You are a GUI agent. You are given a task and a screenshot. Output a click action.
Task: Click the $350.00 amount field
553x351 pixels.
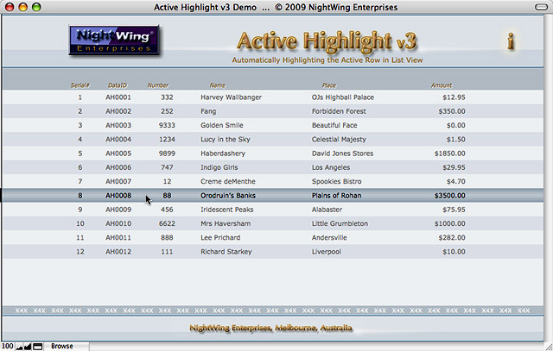tap(452, 111)
